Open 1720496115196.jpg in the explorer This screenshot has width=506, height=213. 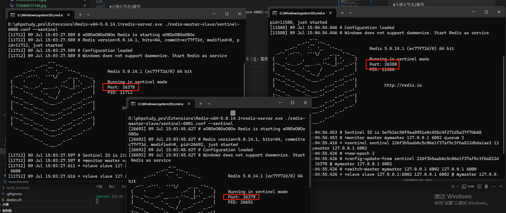point(31,6)
